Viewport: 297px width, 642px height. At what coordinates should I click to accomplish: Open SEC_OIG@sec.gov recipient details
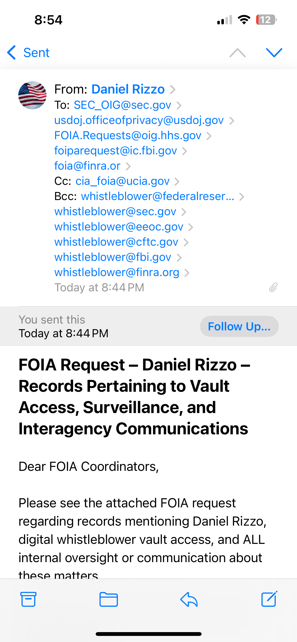(x=122, y=105)
